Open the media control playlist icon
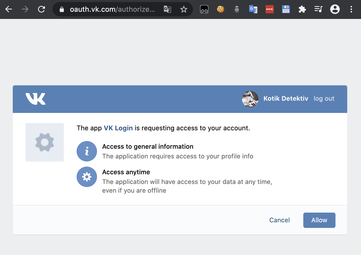Viewport: 361px width, 255px height. coord(318,9)
